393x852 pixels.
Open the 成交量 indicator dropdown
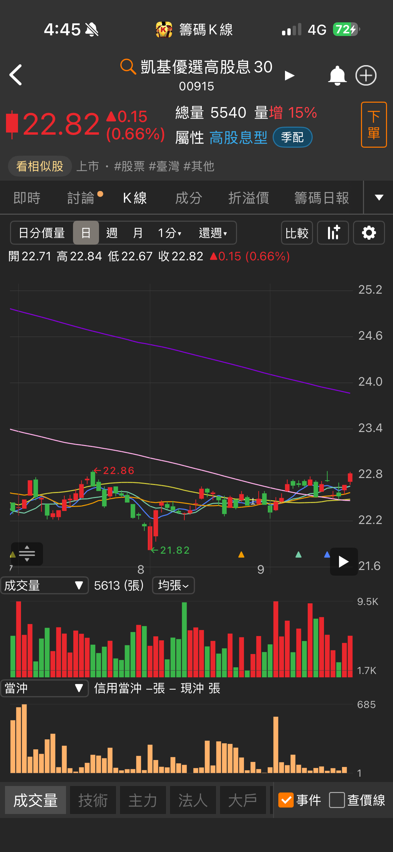(44, 585)
